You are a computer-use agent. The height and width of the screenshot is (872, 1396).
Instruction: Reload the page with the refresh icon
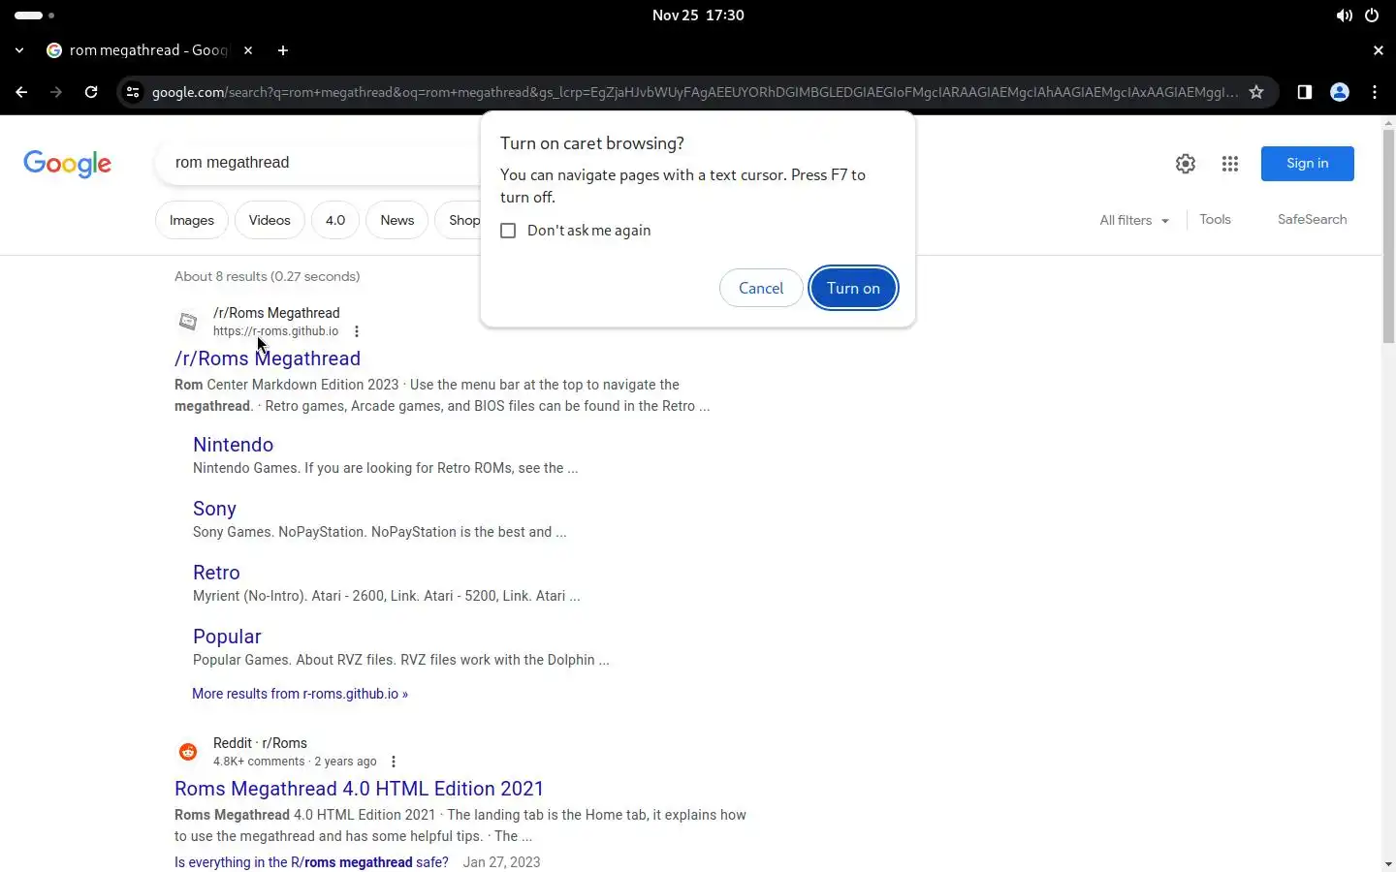coord(91,92)
